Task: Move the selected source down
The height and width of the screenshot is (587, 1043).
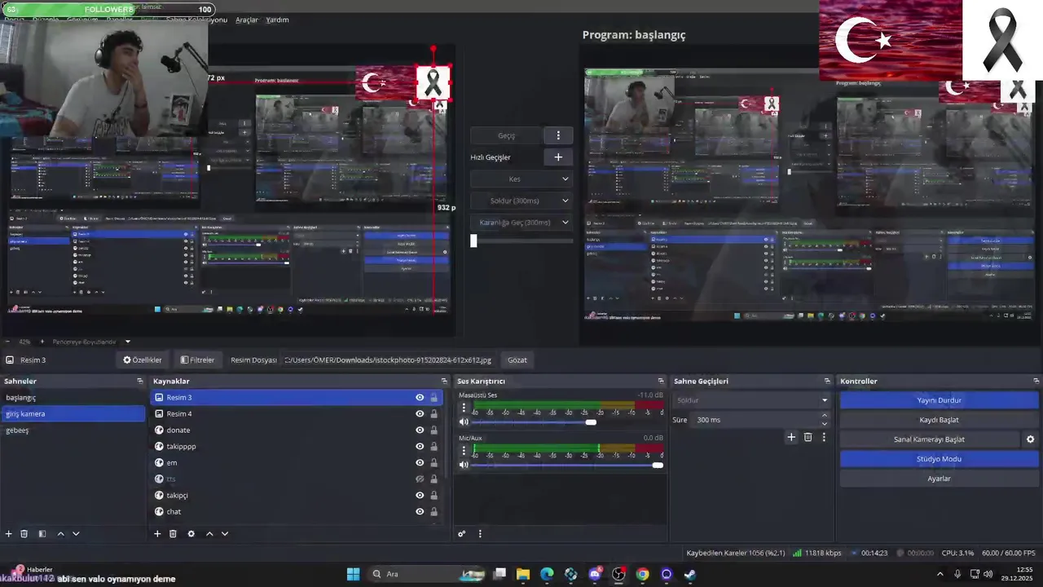Action: 225,534
